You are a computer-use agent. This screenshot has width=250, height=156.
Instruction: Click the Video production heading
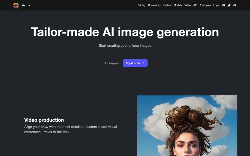click(x=44, y=120)
